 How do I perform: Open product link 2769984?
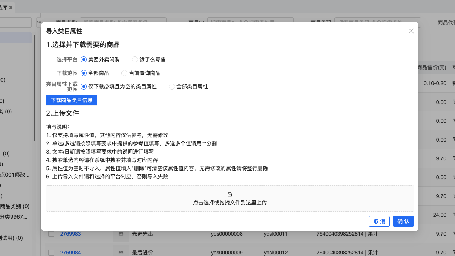[70, 253]
